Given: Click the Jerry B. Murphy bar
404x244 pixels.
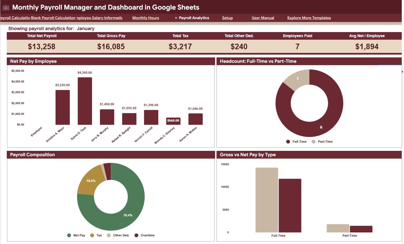Looking at the screenshot, I should [107, 117].
